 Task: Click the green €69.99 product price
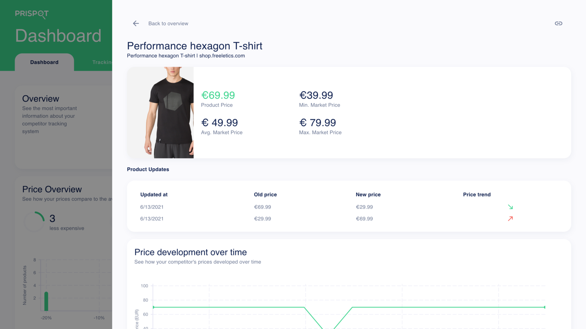click(218, 95)
